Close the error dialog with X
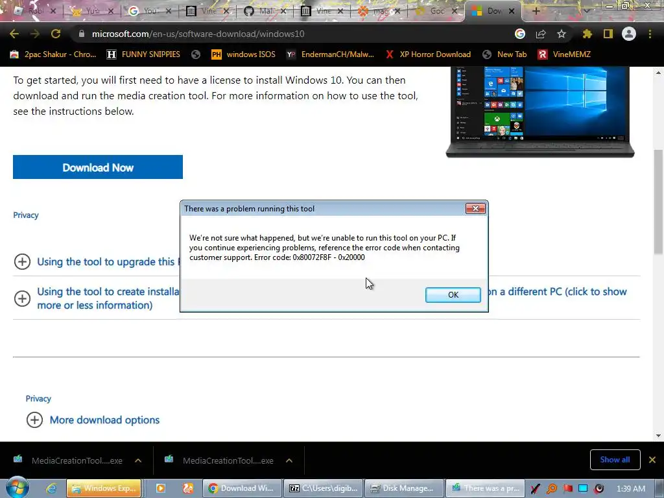The width and height of the screenshot is (664, 498). [475, 208]
